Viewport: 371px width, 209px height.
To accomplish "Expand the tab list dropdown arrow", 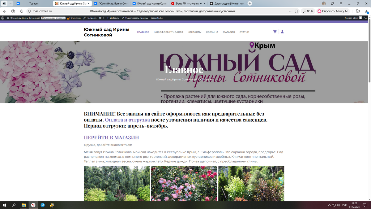I will click(x=11, y=3).
